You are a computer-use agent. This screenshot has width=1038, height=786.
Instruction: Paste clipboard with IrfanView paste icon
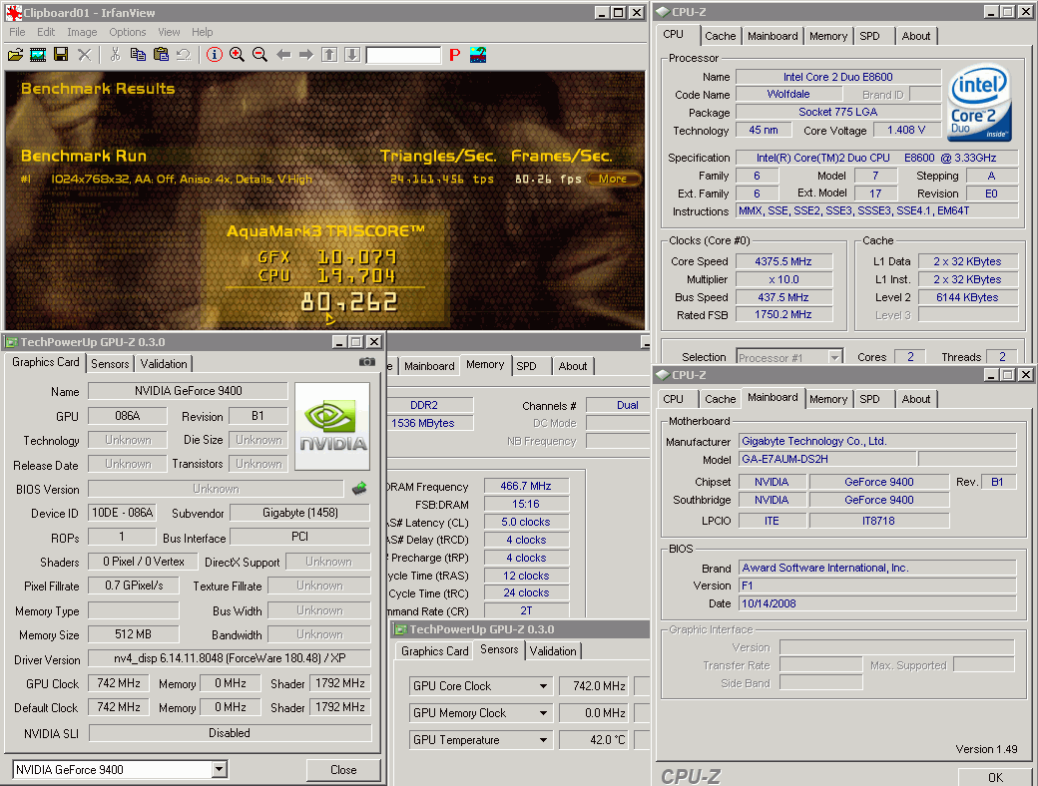click(x=161, y=55)
